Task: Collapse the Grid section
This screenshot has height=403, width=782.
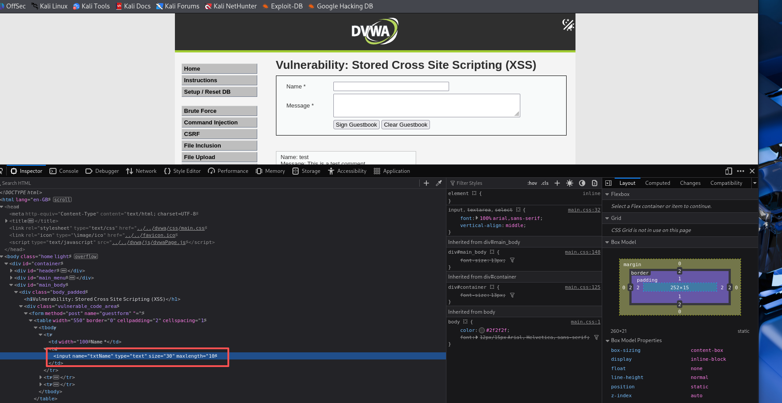Action: pyautogui.click(x=607, y=218)
